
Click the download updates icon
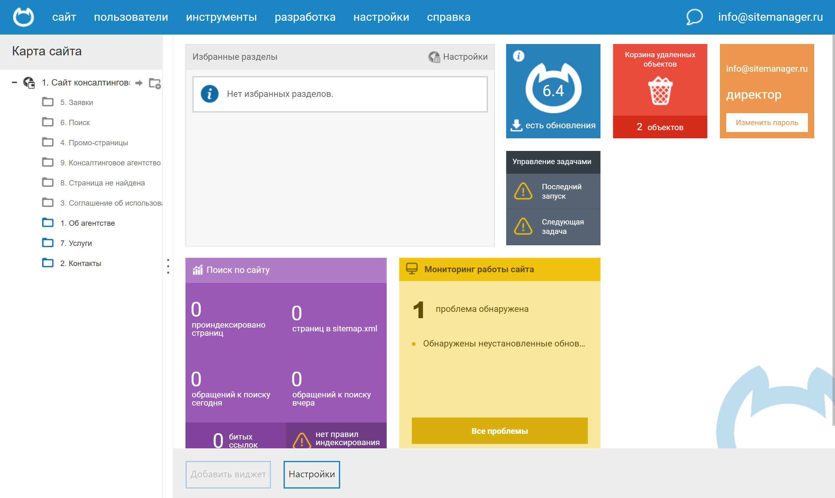coord(516,125)
